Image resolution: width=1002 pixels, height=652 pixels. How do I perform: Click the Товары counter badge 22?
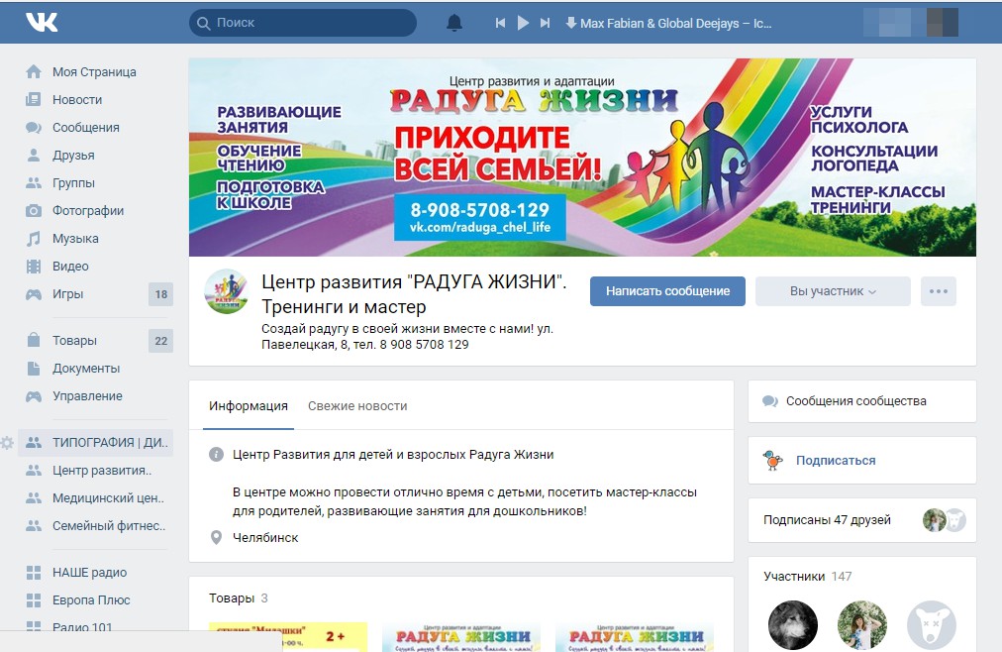coord(161,341)
